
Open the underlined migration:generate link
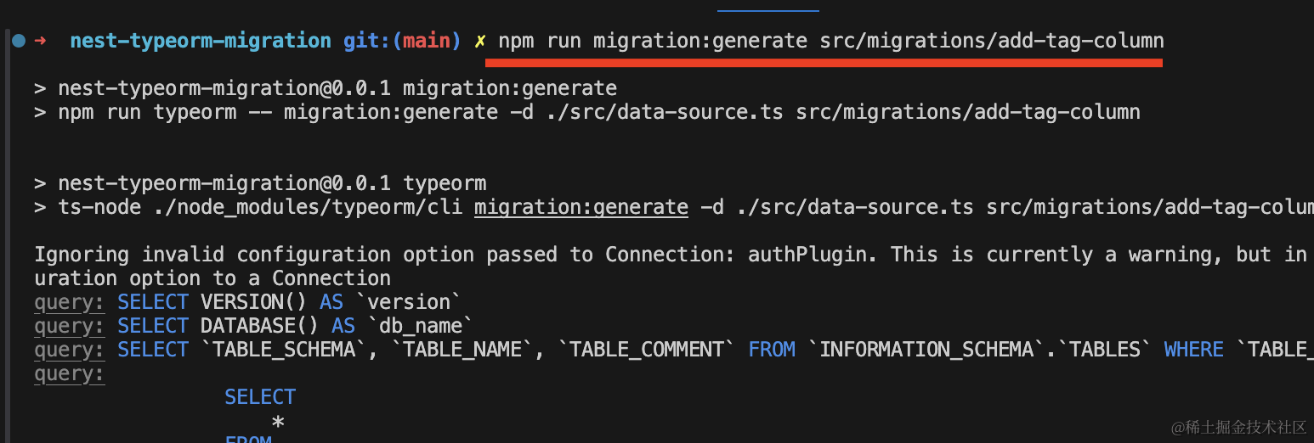tap(581, 207)
